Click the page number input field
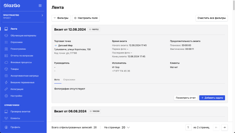This screenshot has height=133, width=235. [189, 127]
